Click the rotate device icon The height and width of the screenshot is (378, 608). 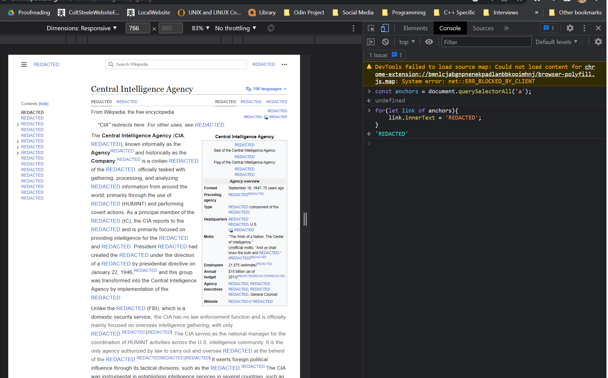click(x=271, y=28)
